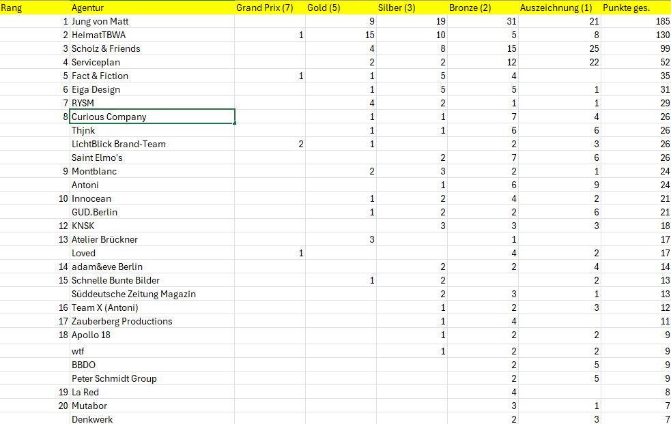The height and width of the screenshot is (424, 671).
Task: Select the Atelier Brückner cell
Action: 152,240
